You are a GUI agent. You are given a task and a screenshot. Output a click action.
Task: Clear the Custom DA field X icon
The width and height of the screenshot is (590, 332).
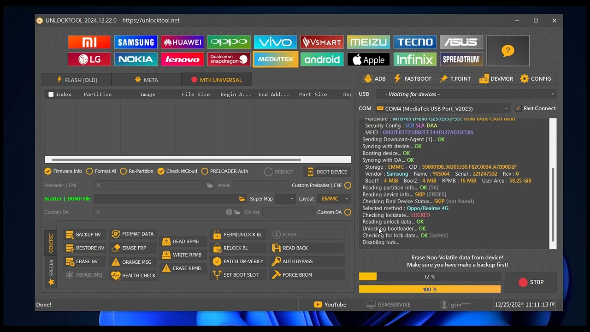coord(98,212)
